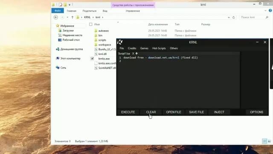Viewport: 273px width, 154px height.
Task: Select the scripts folder
Action: (x=102, y=40)
